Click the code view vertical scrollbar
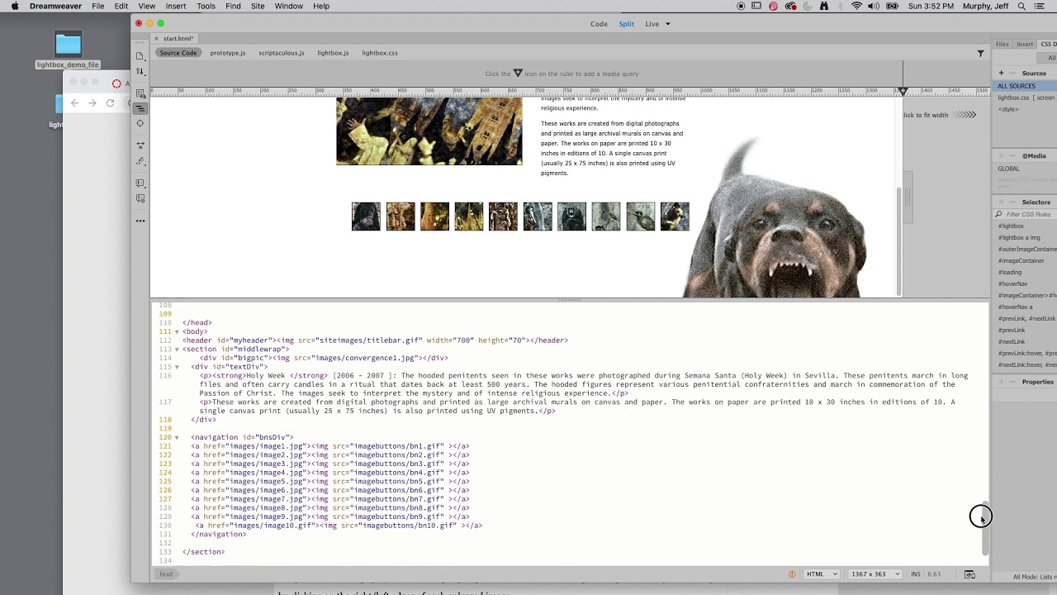This screenshot has width=1057, height=595. (985, 527)
